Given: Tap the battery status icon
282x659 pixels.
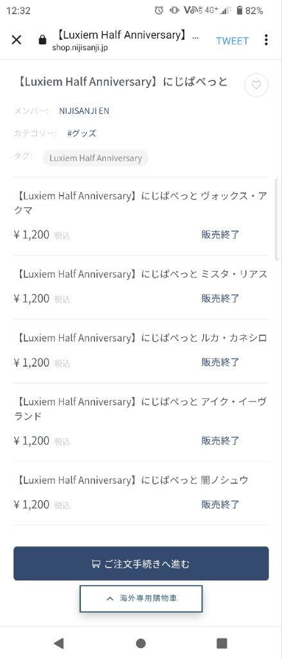Looking at the screenshot, I should tap(240, 10).
